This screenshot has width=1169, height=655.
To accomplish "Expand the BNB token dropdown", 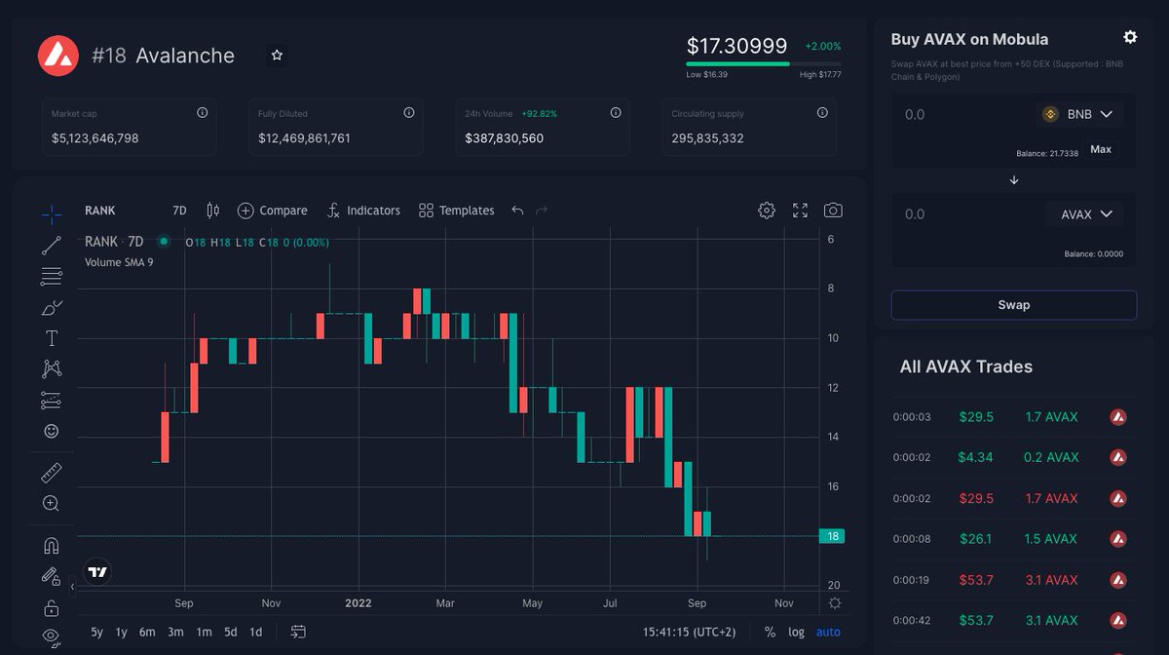I will 1078,114.
